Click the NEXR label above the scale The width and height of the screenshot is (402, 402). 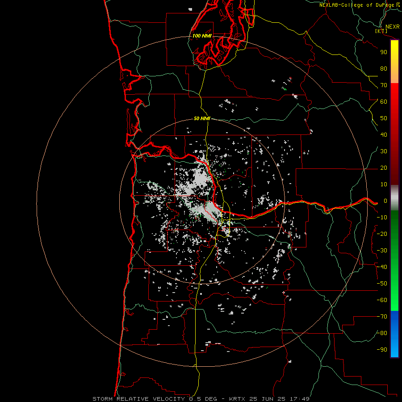(x=392, y=27)
